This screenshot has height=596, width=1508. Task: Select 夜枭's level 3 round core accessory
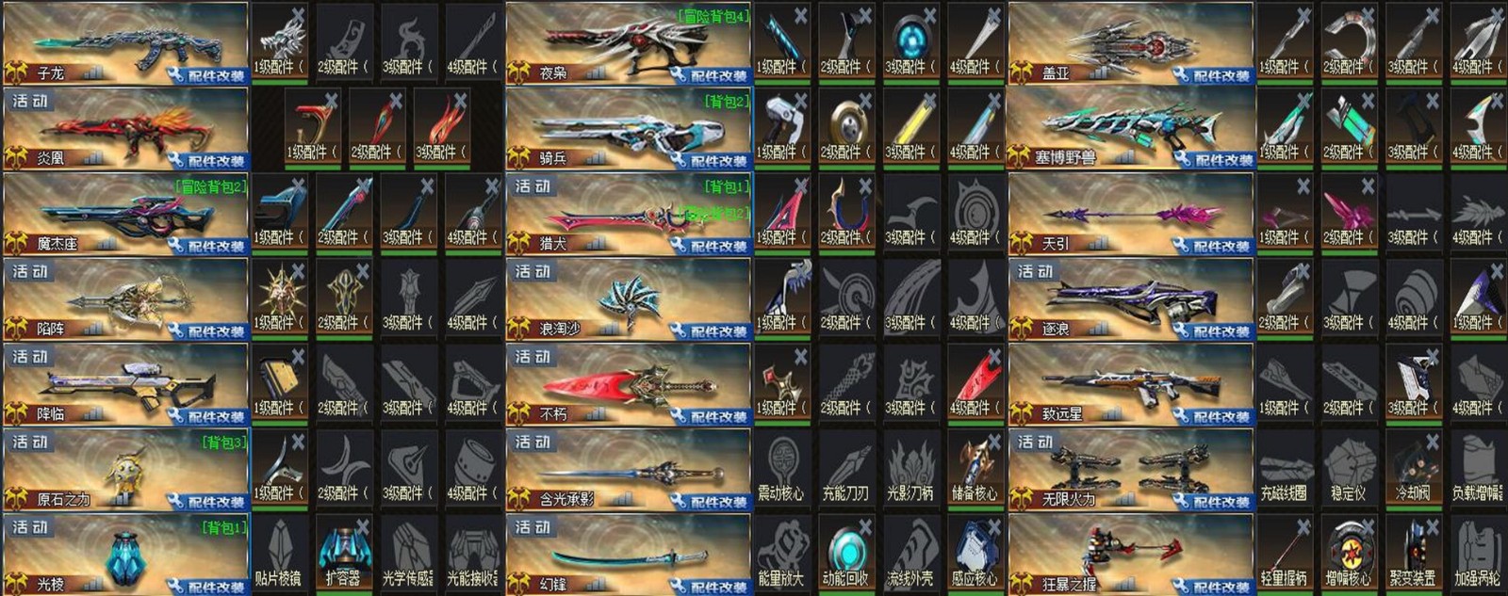[x=909, y=42]
